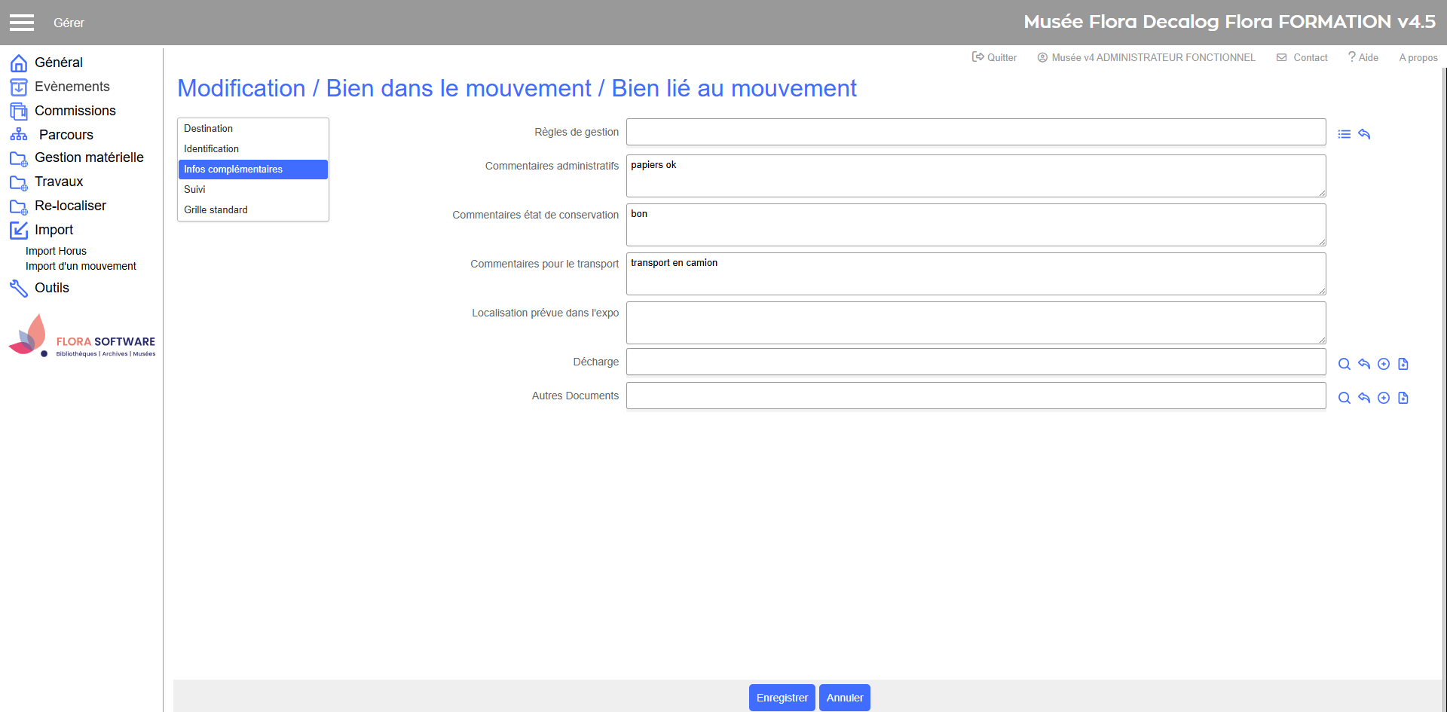The height and width of the screenshot is (712, 1447).
Task: Expand the Import section in sidebar
Action: [54, 230]
